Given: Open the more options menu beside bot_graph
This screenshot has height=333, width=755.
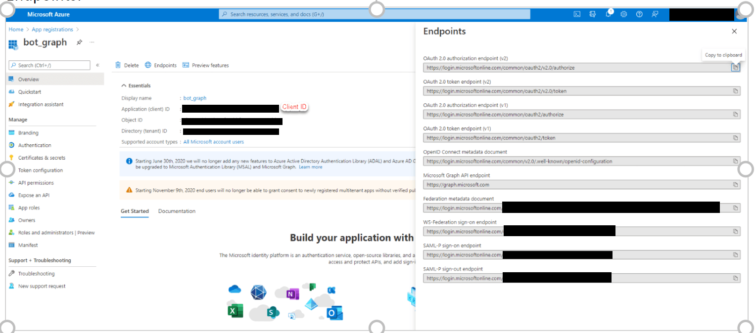Looking at the screenshot, I should tap(92, 42).
